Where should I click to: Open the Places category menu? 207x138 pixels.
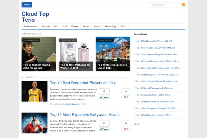pos(86,26)
